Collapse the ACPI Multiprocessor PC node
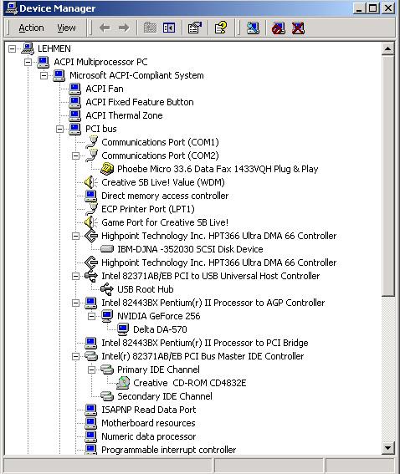The width and height of the screenshot is (400, 474). [x=28, y=62]
